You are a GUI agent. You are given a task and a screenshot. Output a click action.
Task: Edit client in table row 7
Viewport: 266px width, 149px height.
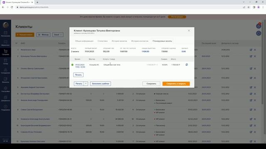point(251,100)
